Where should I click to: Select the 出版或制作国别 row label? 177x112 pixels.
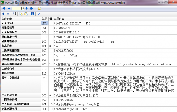point(21,50)
